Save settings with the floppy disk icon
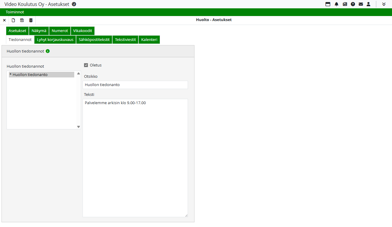This screenshot has width=392, height=227. coord(22,20)
